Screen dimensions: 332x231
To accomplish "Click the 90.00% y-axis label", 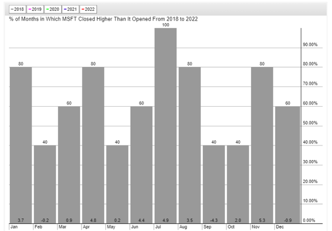I will point(310,45).
